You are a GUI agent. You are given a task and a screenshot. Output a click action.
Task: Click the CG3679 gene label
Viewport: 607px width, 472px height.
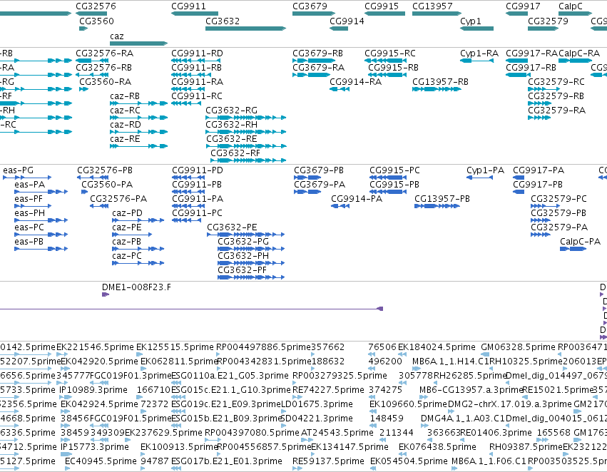pyautogui.click(x=310, y=6)
